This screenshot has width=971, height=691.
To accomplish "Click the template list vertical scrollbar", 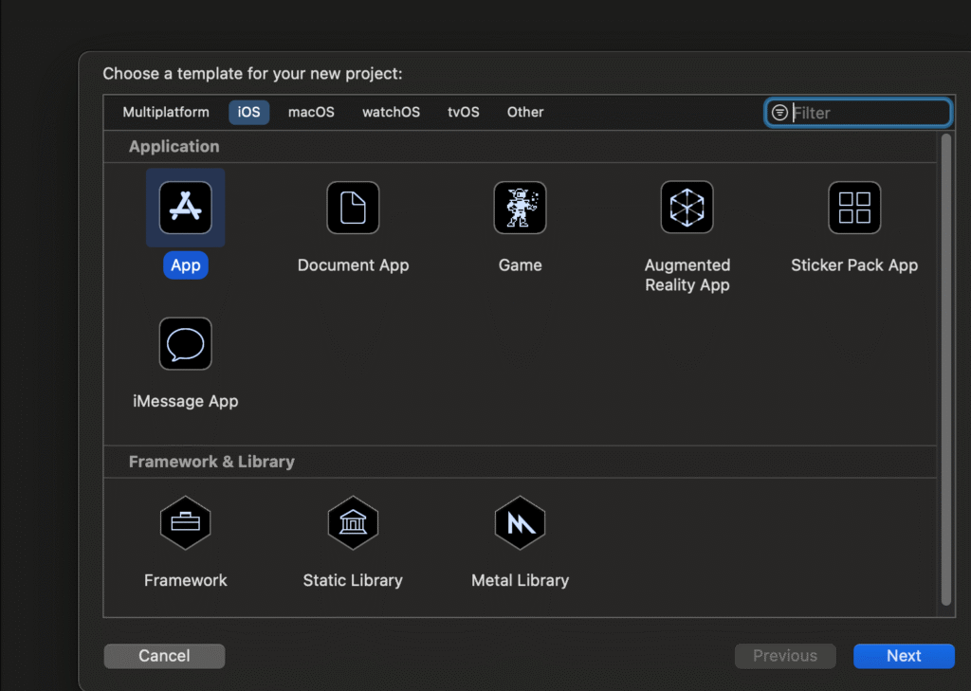I will (944, 370).
